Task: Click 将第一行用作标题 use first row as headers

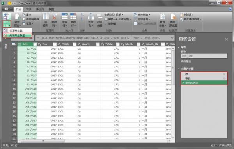Action: [x=118, y=19]
